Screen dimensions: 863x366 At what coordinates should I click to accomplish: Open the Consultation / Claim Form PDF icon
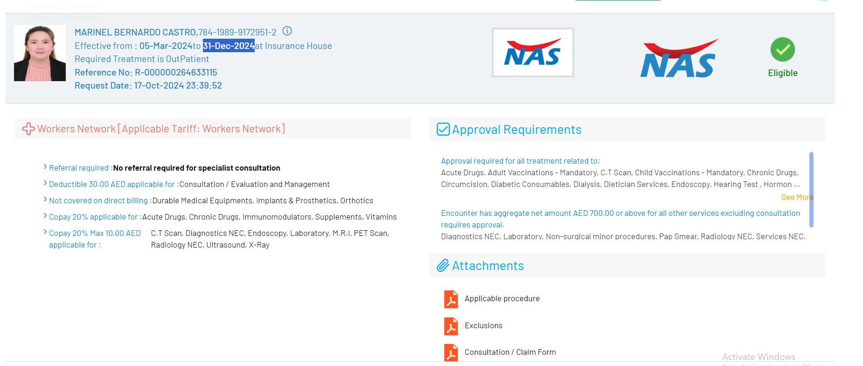[451, 353]
